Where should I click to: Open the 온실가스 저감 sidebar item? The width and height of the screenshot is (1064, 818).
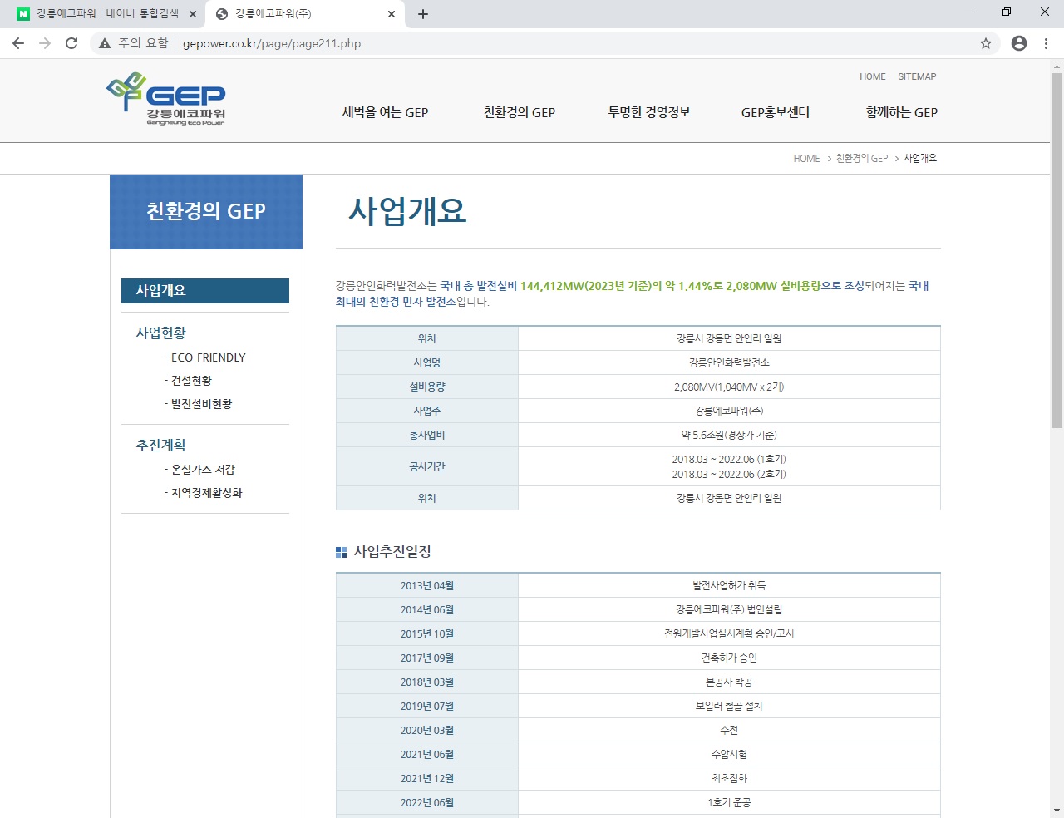pyautogui.click(x=199, y=470)
